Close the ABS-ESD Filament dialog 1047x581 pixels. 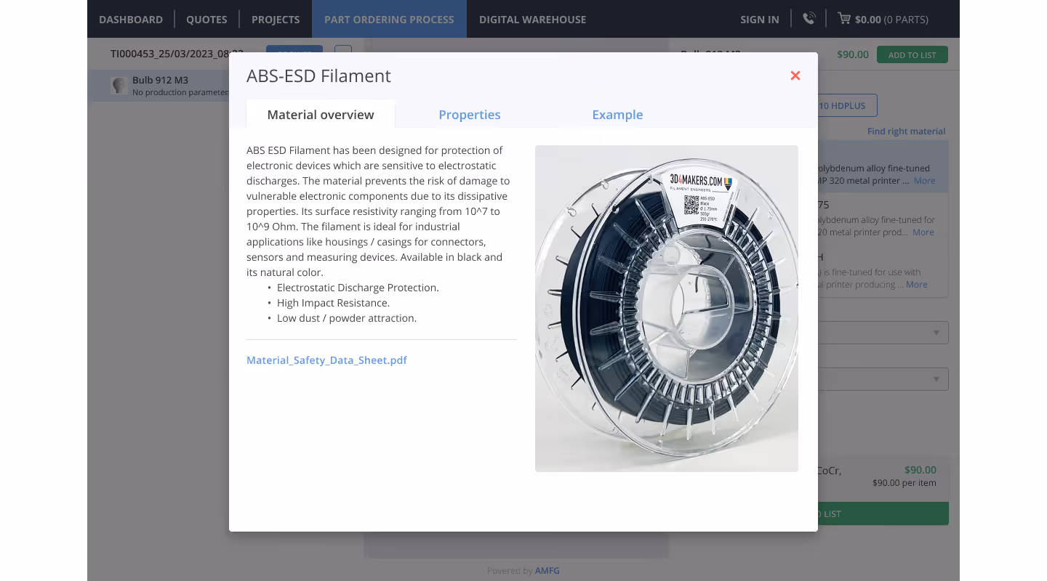point(795,76)
